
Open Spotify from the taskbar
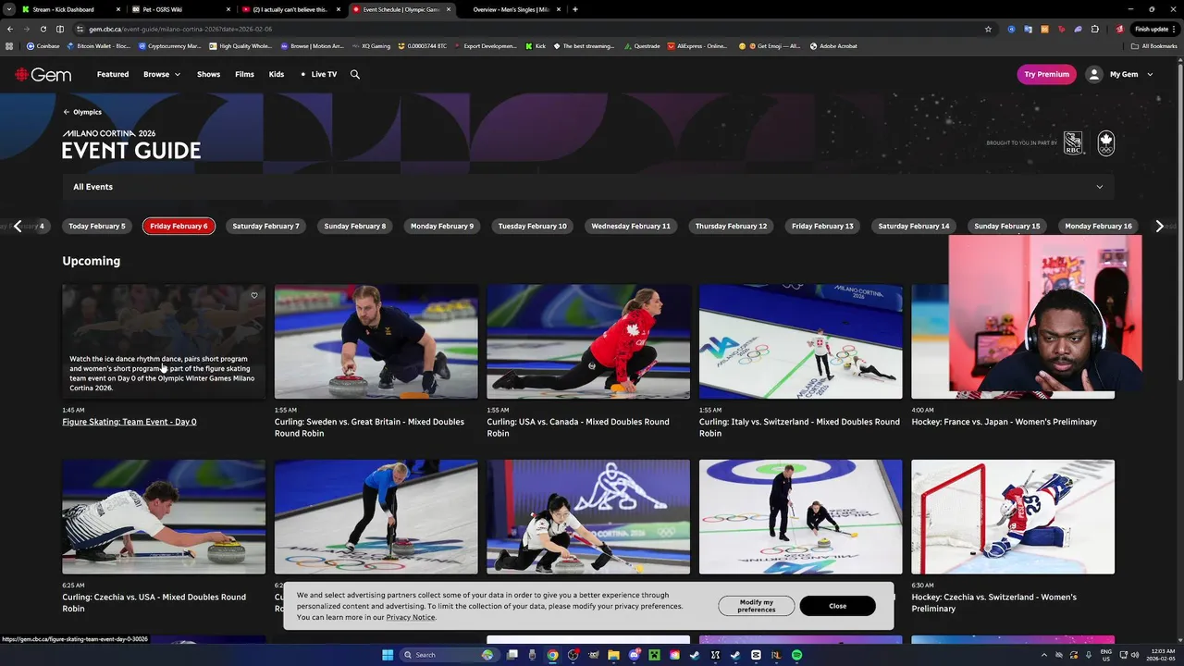[796, 655]
